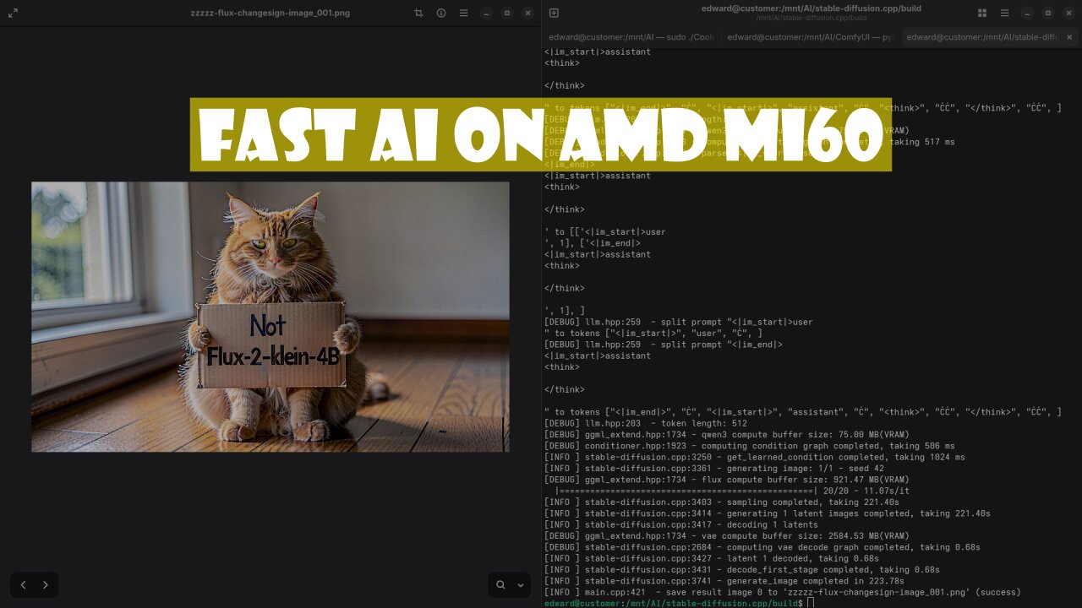Viewport: 1082px width, 608px height.
Task: Click the zzzzz-flux-changesign-image_001.png window title
Action: (270, 13)
